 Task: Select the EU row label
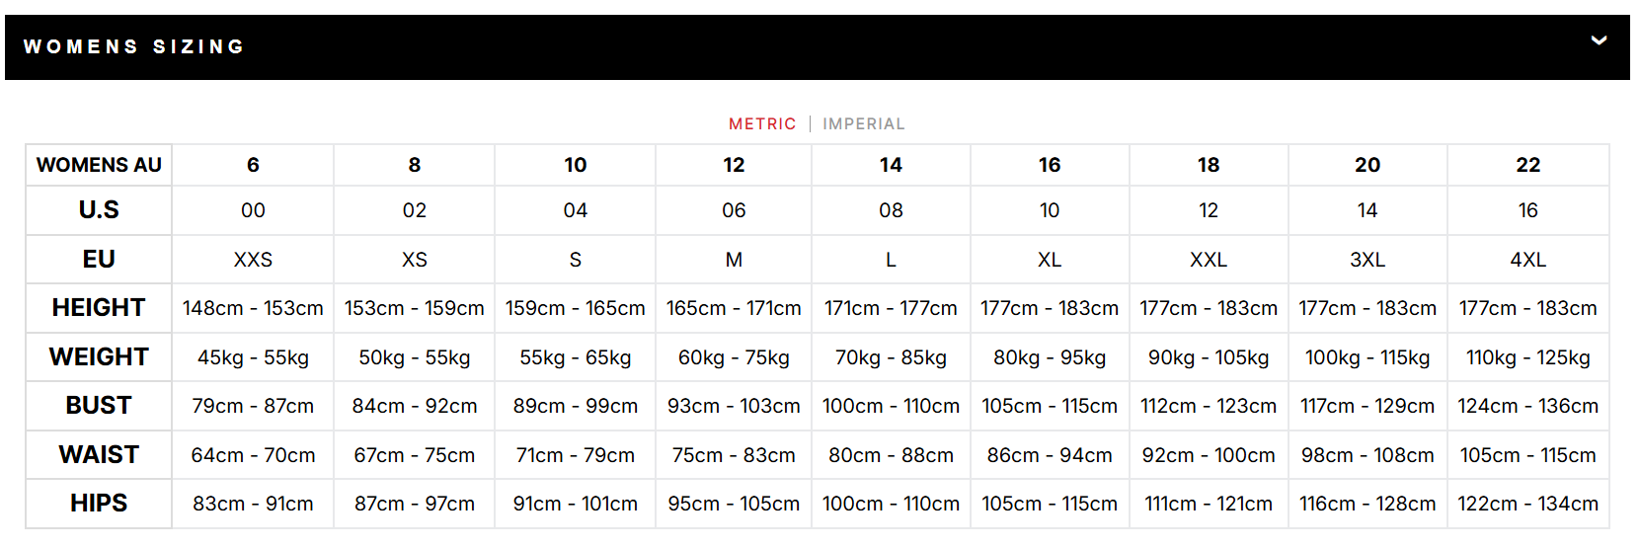coord(99,259)
